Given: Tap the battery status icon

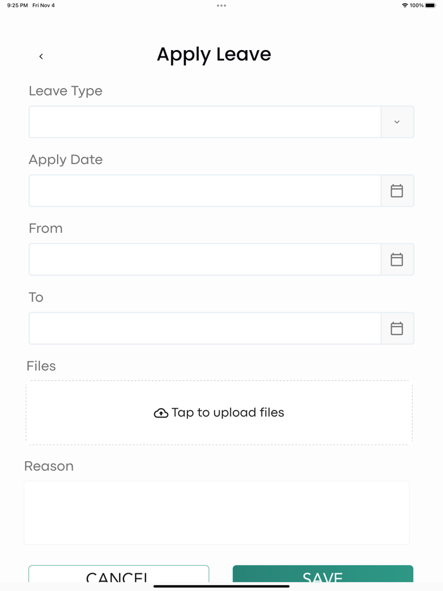Looking at the screenshot, I should [430, 5].
